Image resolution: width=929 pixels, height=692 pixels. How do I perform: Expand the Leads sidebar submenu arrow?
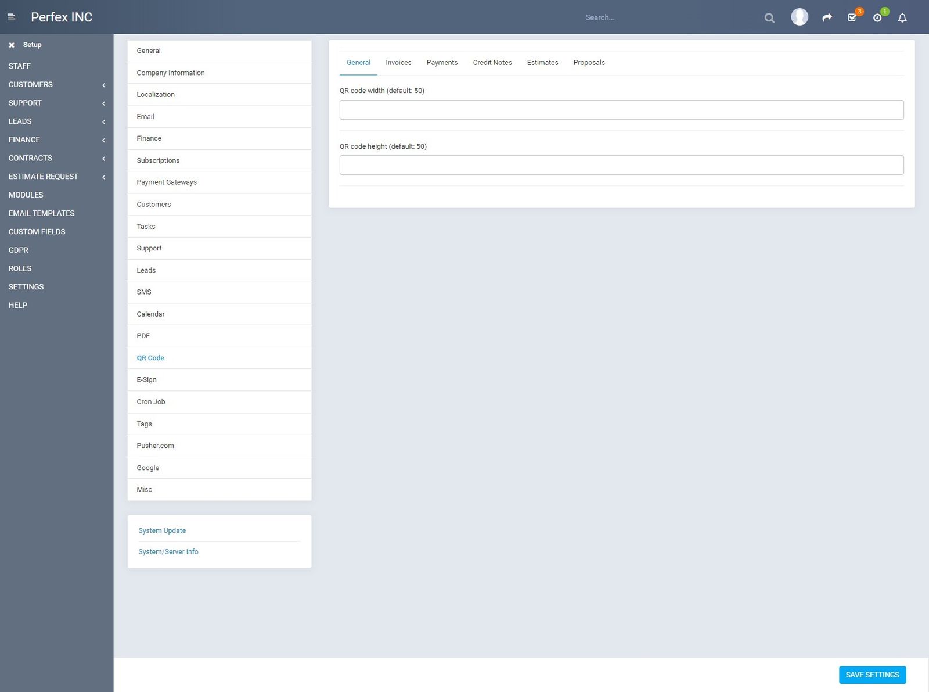pos(103,121)
